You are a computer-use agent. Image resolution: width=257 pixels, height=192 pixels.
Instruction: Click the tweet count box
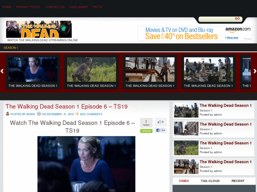pos(146,123)
